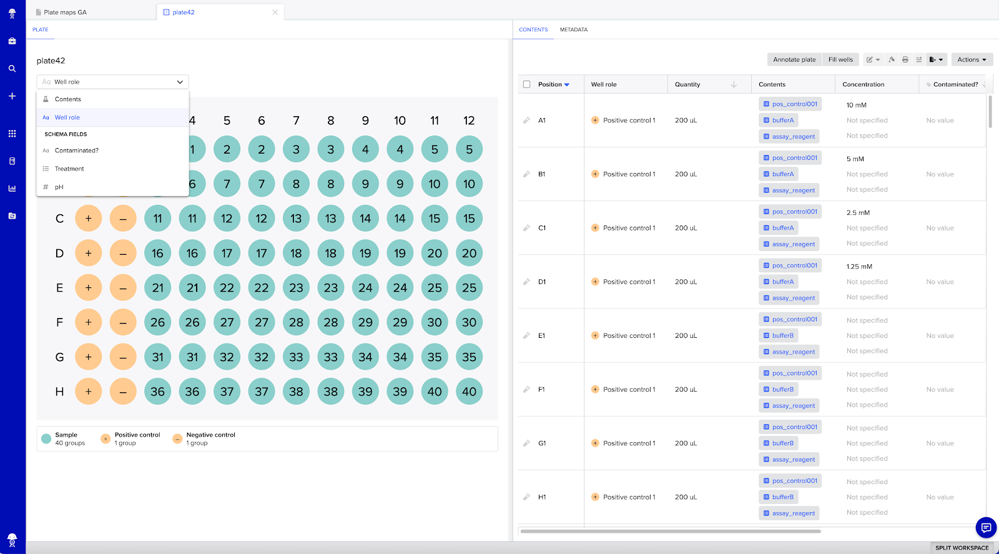Switch to the Plate maps GA tab
The image size is (999, 554).
pyautogui.click(x=65, y=12)
